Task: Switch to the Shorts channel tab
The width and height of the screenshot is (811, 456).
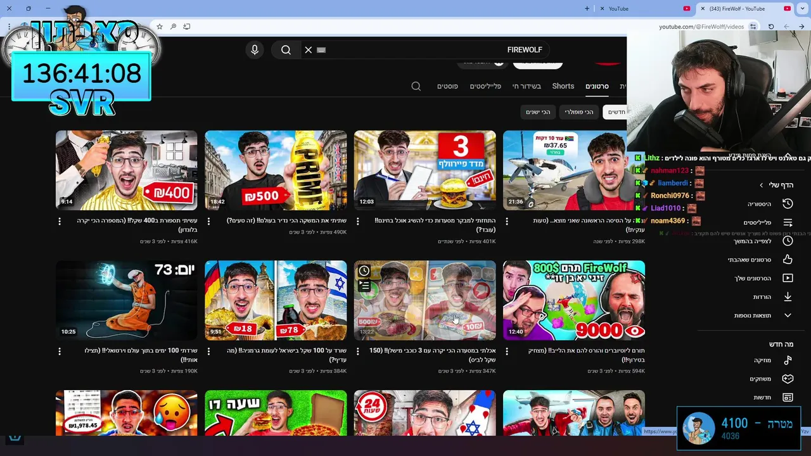Action: pyautogui.click(x=563, y=86)
